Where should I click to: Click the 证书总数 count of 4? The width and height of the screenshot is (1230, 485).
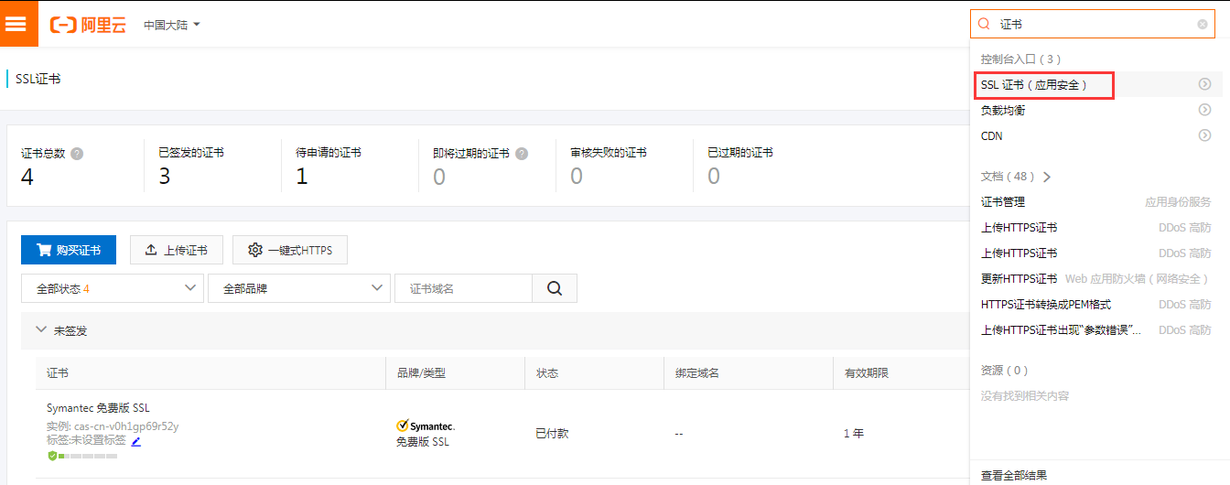click(27, 177)
